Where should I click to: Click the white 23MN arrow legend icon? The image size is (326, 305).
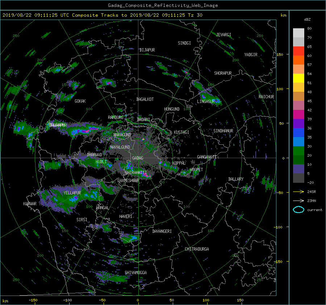click(x=298, y=201)
